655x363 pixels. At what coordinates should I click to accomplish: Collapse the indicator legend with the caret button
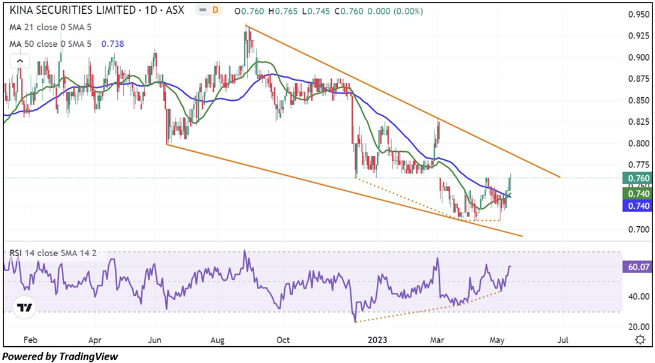point(20,61)
